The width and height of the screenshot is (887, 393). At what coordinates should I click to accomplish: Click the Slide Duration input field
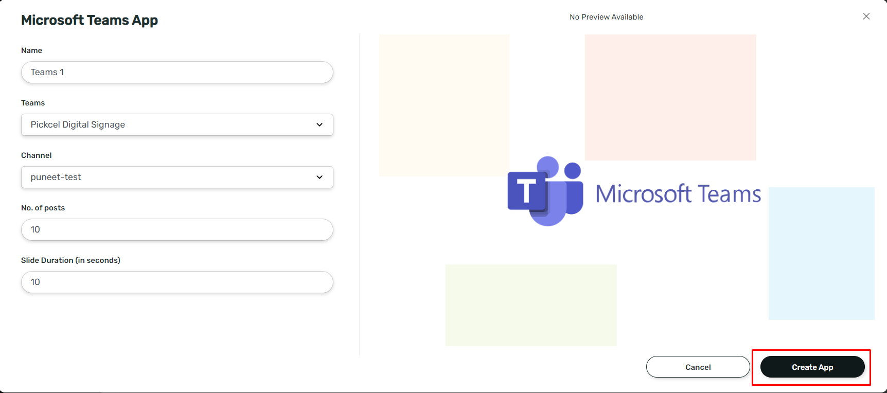pos(177,282)
